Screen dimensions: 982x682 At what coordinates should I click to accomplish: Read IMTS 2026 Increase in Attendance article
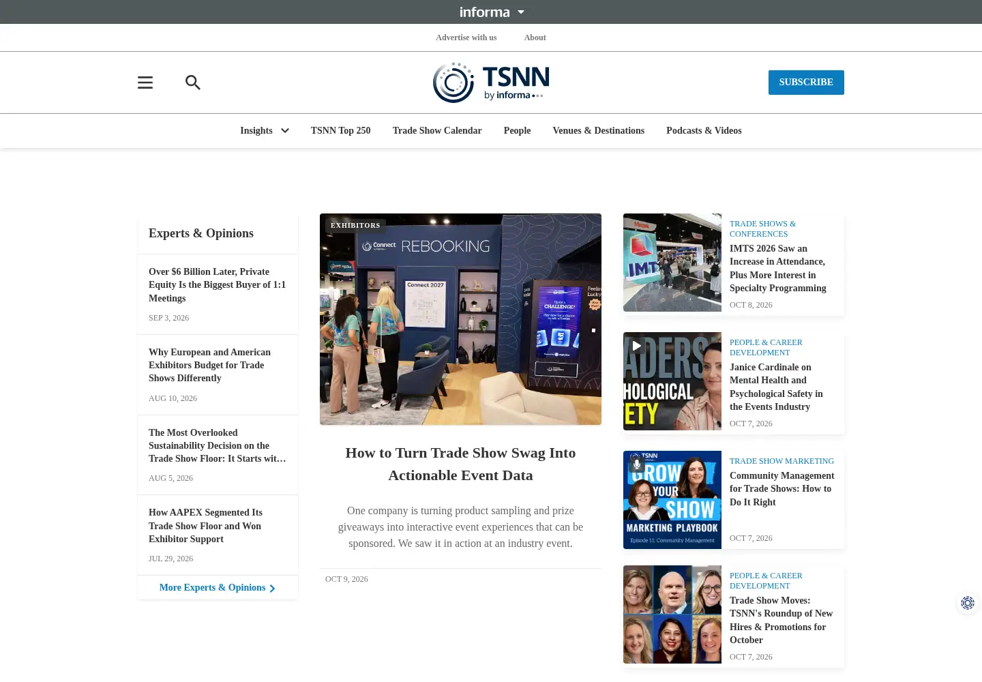click(778, 269)
